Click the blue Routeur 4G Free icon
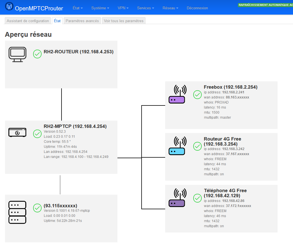Screen dimensions: 293x246 click(x=177, y=146)
